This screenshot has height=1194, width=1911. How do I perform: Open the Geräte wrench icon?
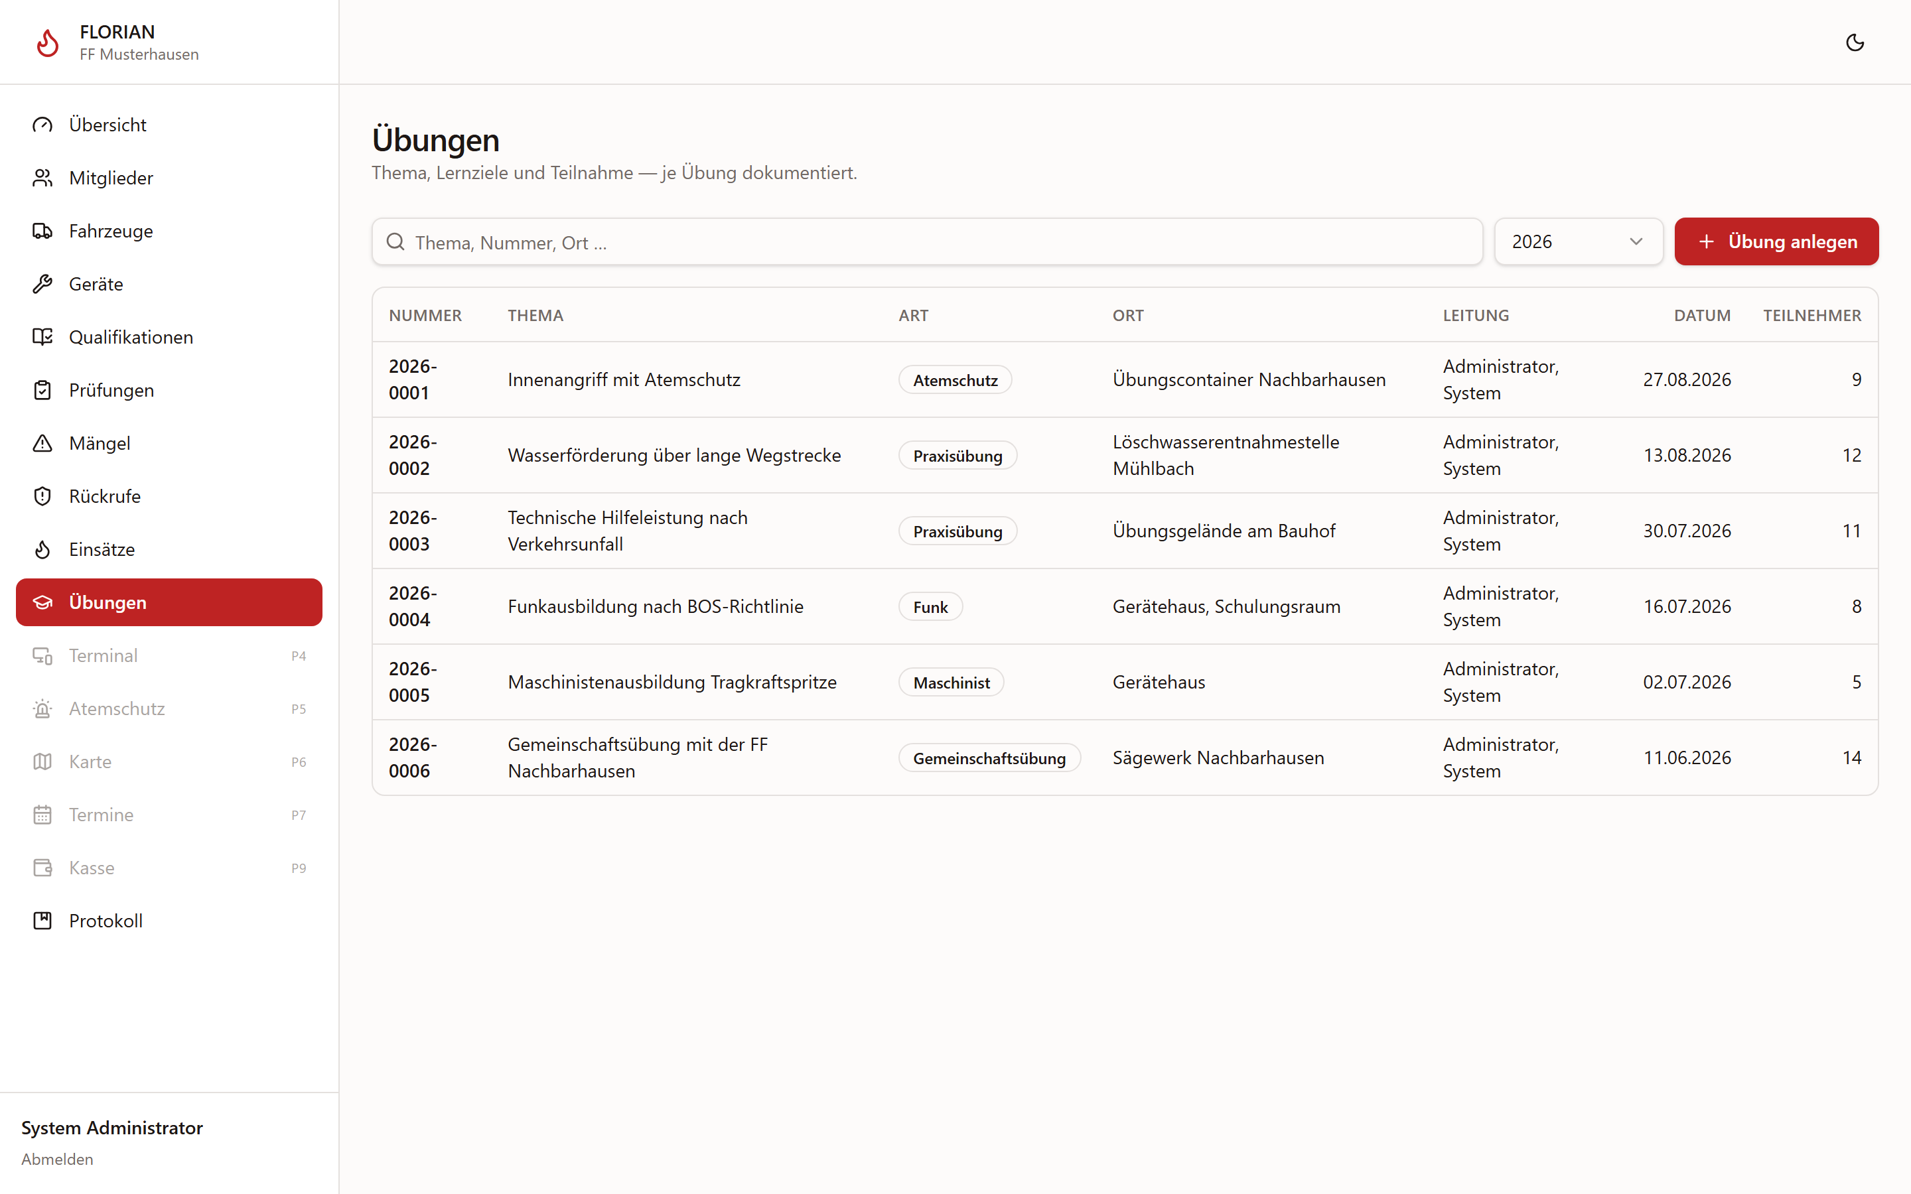42,283
